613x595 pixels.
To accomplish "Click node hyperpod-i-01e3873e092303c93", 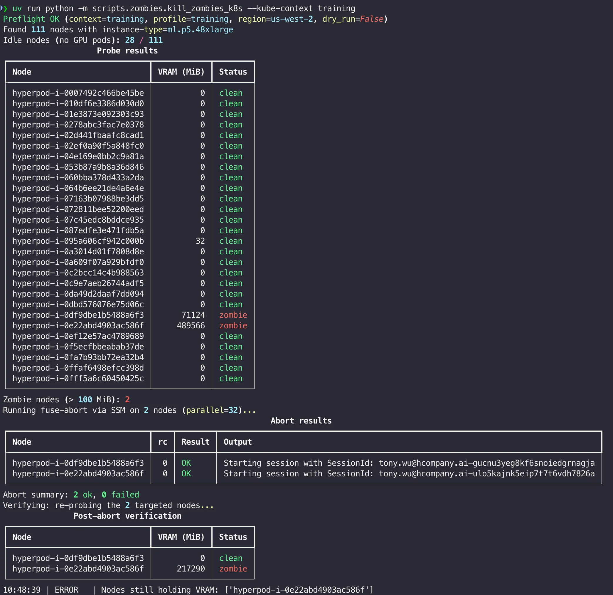I will [78, 114].
